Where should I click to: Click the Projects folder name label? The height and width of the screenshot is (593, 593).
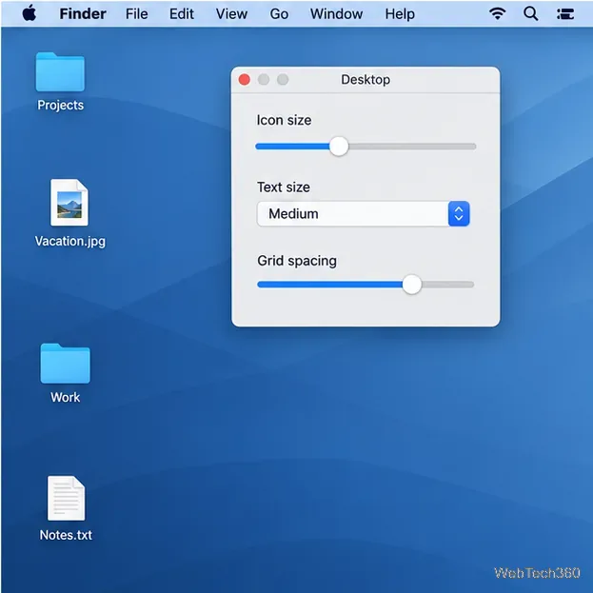click(61, 105)
